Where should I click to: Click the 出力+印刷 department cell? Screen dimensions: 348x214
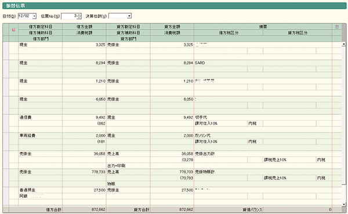point(128,166)
